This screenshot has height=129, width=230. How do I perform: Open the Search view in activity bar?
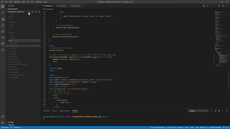[x=3, y=13]
